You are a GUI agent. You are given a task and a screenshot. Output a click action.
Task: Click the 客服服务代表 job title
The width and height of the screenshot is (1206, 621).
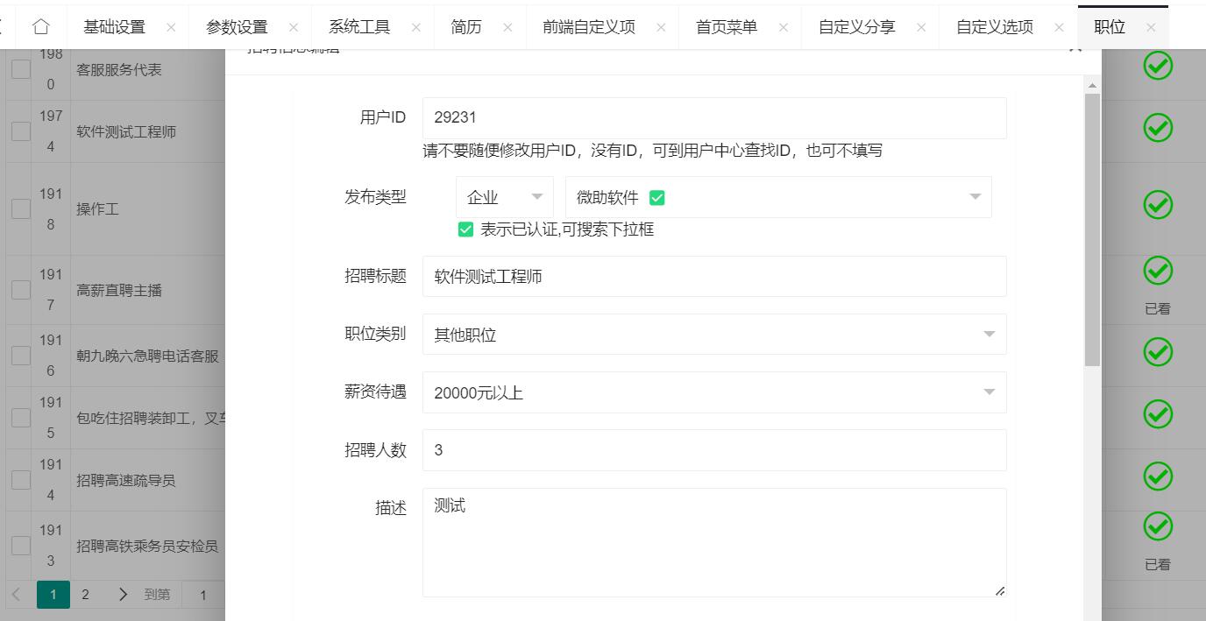pos(119,69)
